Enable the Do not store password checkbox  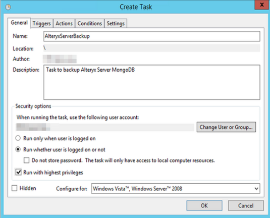click(x=26, y=160)
